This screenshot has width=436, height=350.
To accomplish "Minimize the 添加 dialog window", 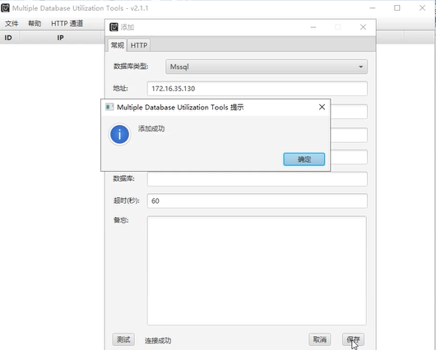I will coord(313,27).
